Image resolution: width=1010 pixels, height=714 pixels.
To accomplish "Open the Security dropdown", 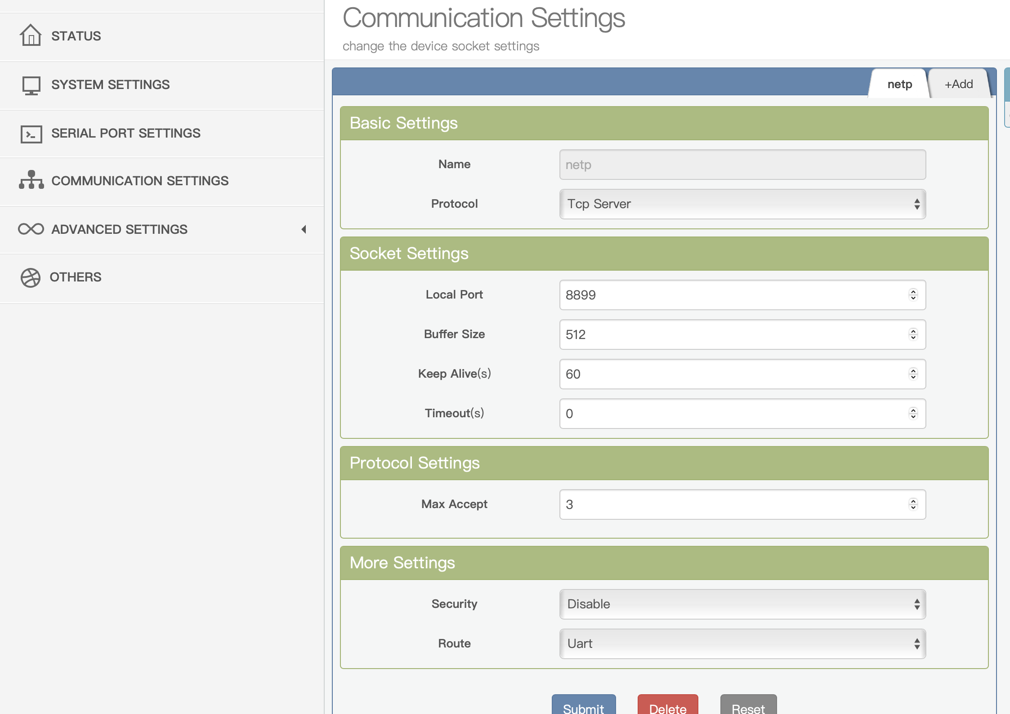I will click(742, 604).
